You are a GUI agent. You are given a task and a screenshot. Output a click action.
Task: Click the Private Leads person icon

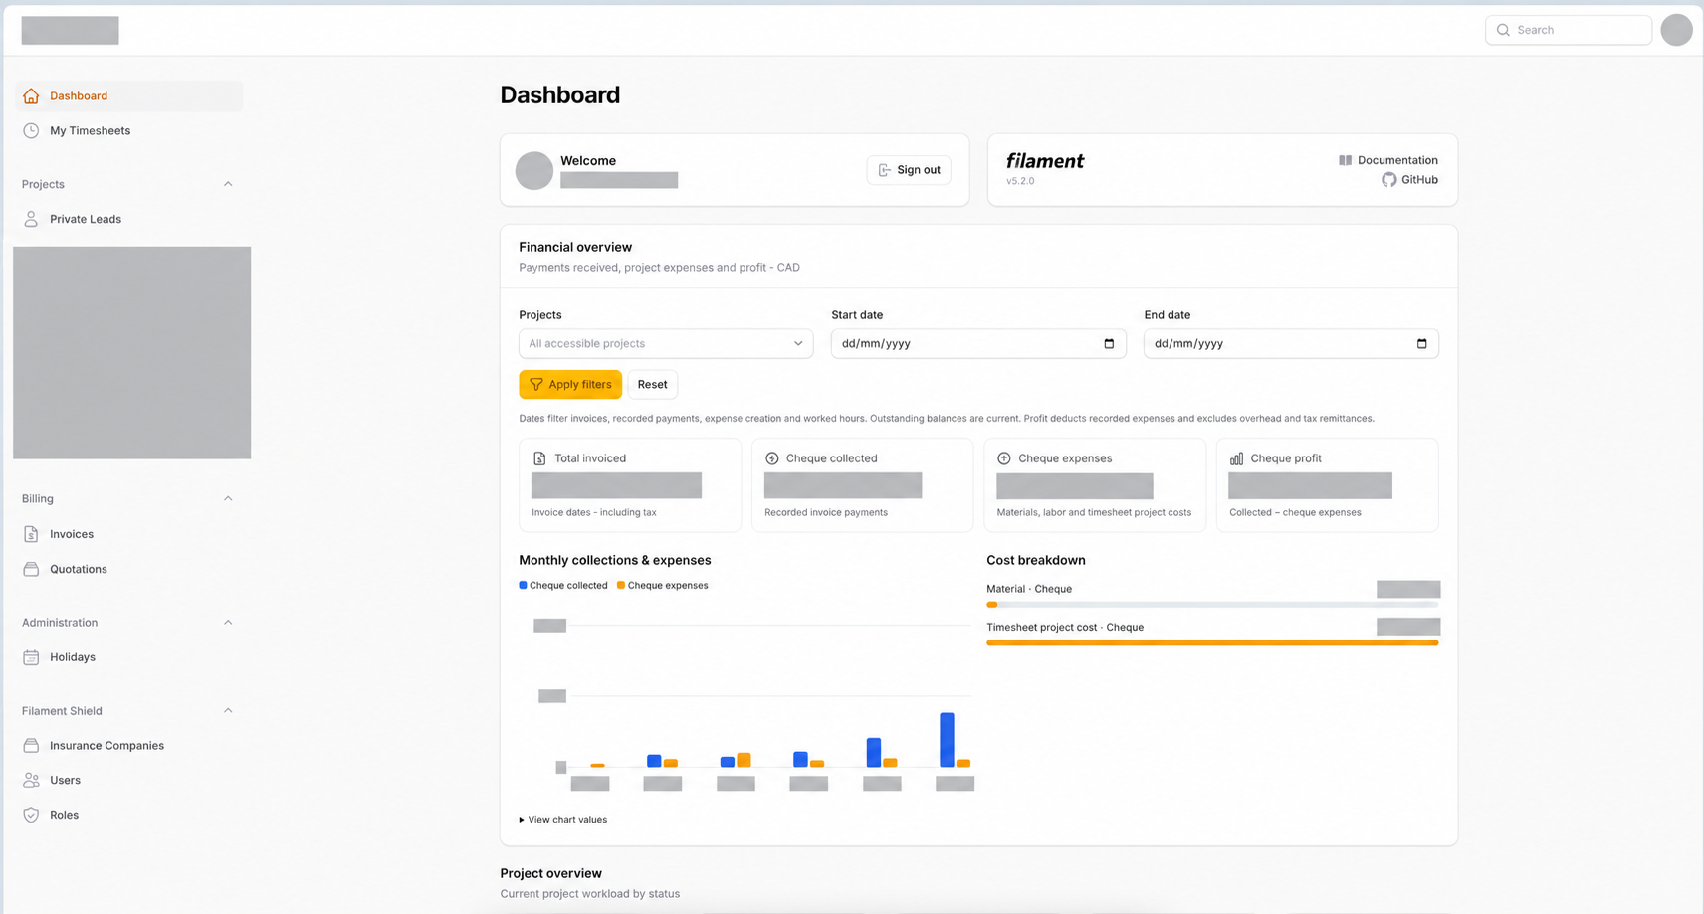click(x=31, y=219)
